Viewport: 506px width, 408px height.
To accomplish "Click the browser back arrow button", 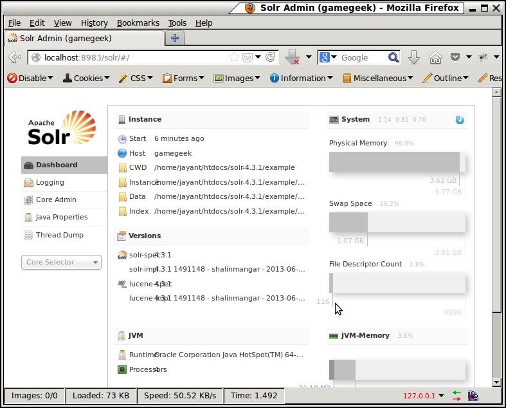I will [x=15, y=57].
